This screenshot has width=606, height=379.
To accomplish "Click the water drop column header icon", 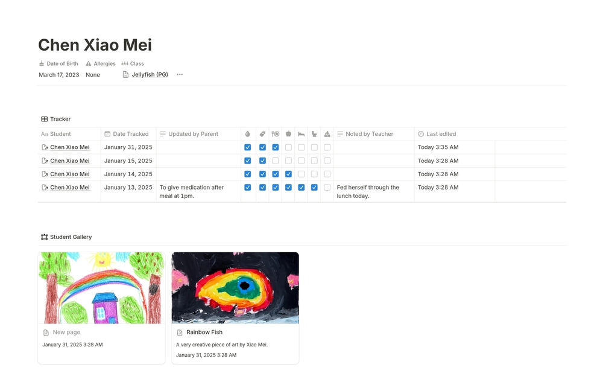I will tap(248, 134).
